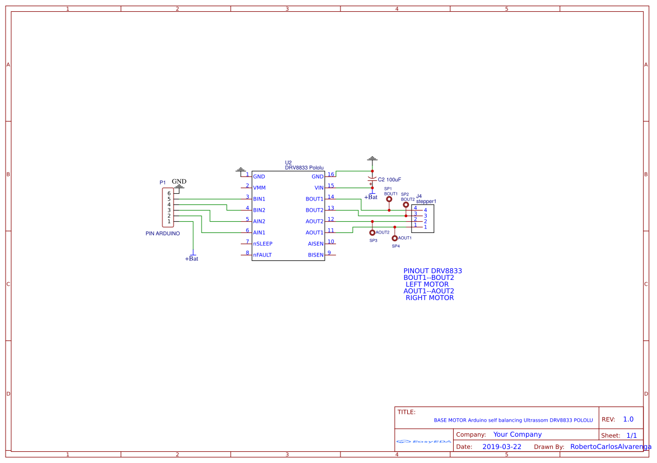Click solder pad SP4 labeled AOUT1
This screenshot has height=463, width=657.
click(x=395, y=238)
